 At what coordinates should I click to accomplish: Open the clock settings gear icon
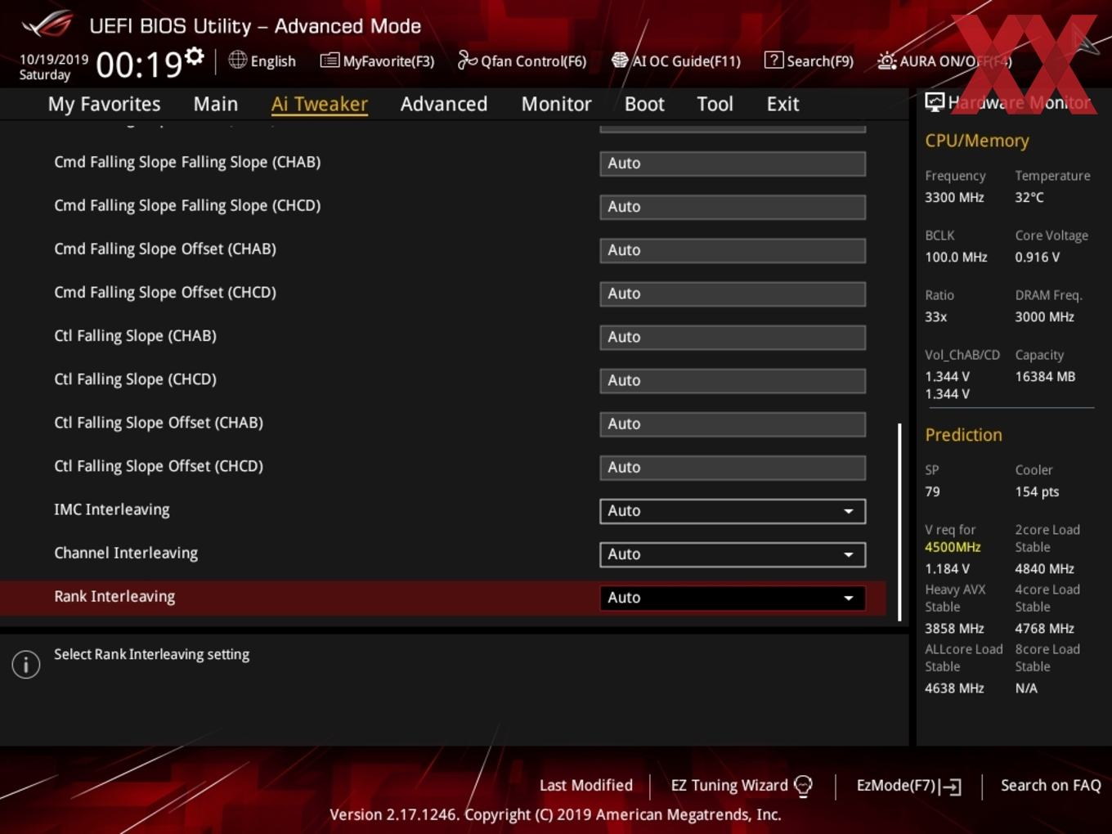(x=195, y=56)
